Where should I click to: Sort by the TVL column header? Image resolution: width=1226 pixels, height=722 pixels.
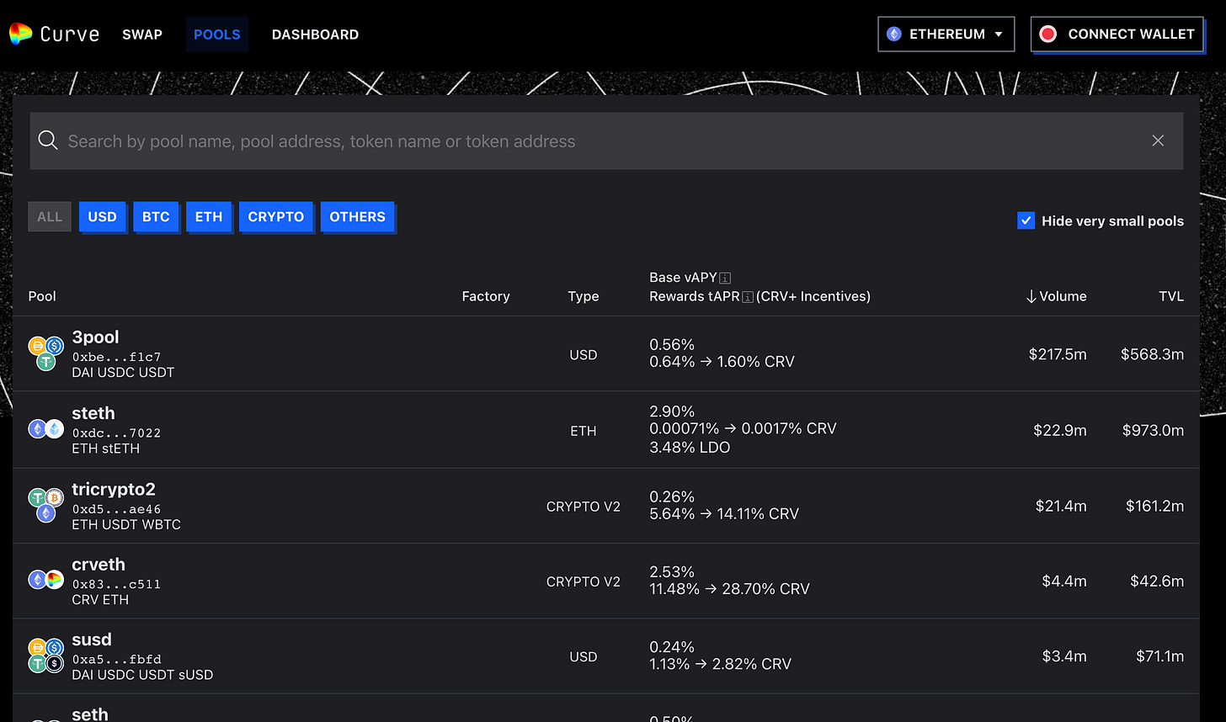1171,296
